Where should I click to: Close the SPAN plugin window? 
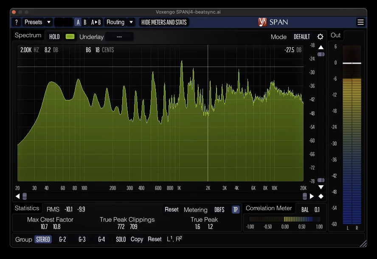point(14,12)
